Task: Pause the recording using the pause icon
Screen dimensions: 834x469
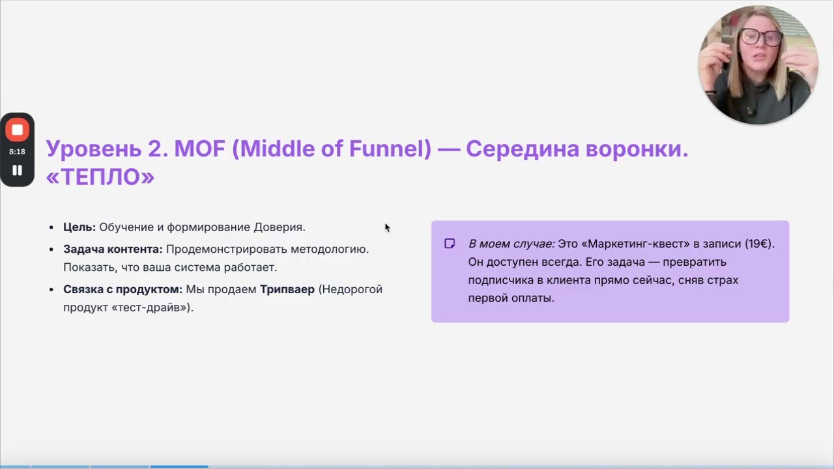Action: [x=17, y=170]
